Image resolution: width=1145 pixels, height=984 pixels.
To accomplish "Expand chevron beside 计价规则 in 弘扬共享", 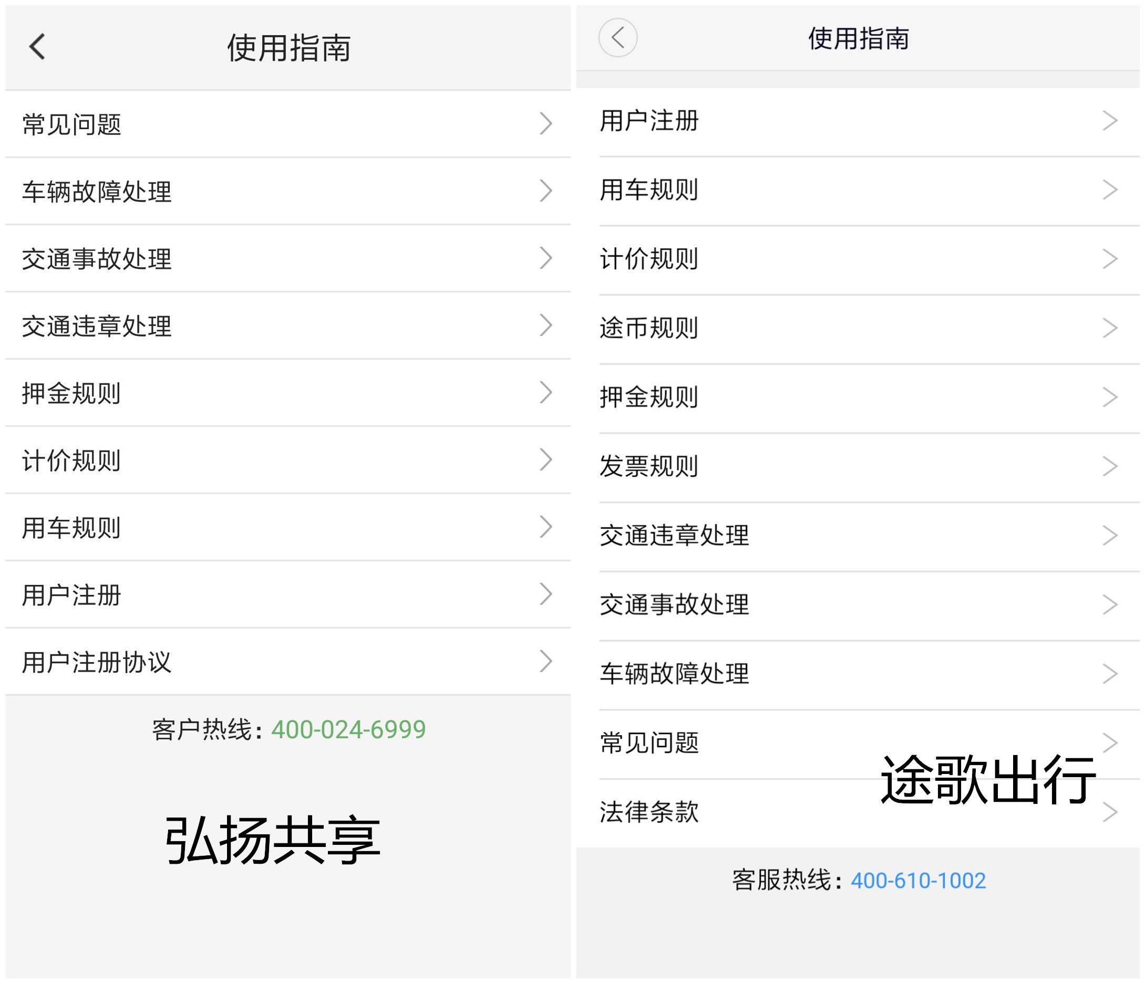I will pos(546,460).
